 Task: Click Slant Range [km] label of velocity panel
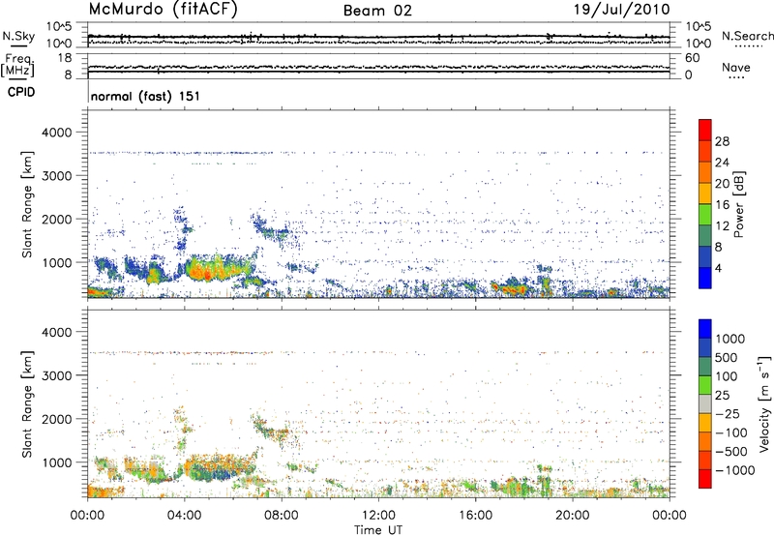[x=27, y=403]
